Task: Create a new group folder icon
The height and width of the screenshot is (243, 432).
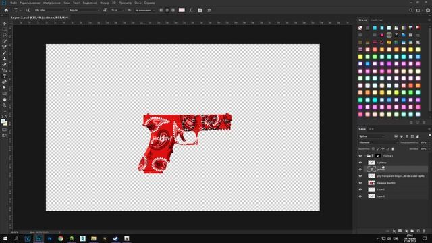Action: [412, 231]
